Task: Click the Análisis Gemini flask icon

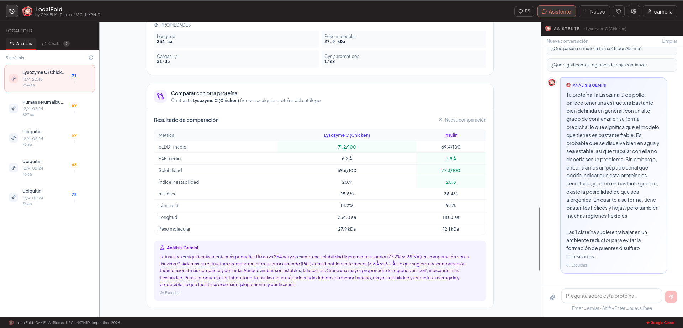Action: tap(162, 248)
